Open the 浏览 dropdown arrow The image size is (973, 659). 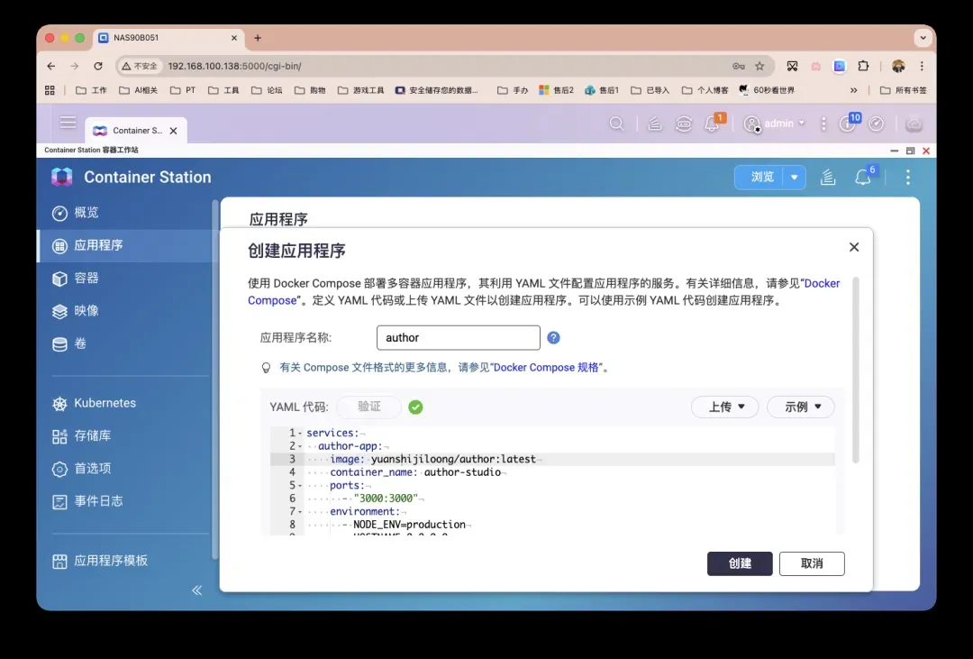point(795,178)
